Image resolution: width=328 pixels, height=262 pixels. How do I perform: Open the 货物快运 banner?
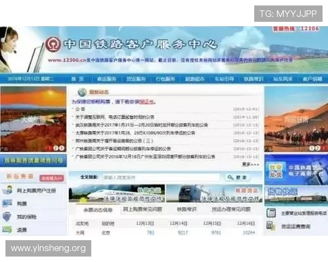pos(296,196)
